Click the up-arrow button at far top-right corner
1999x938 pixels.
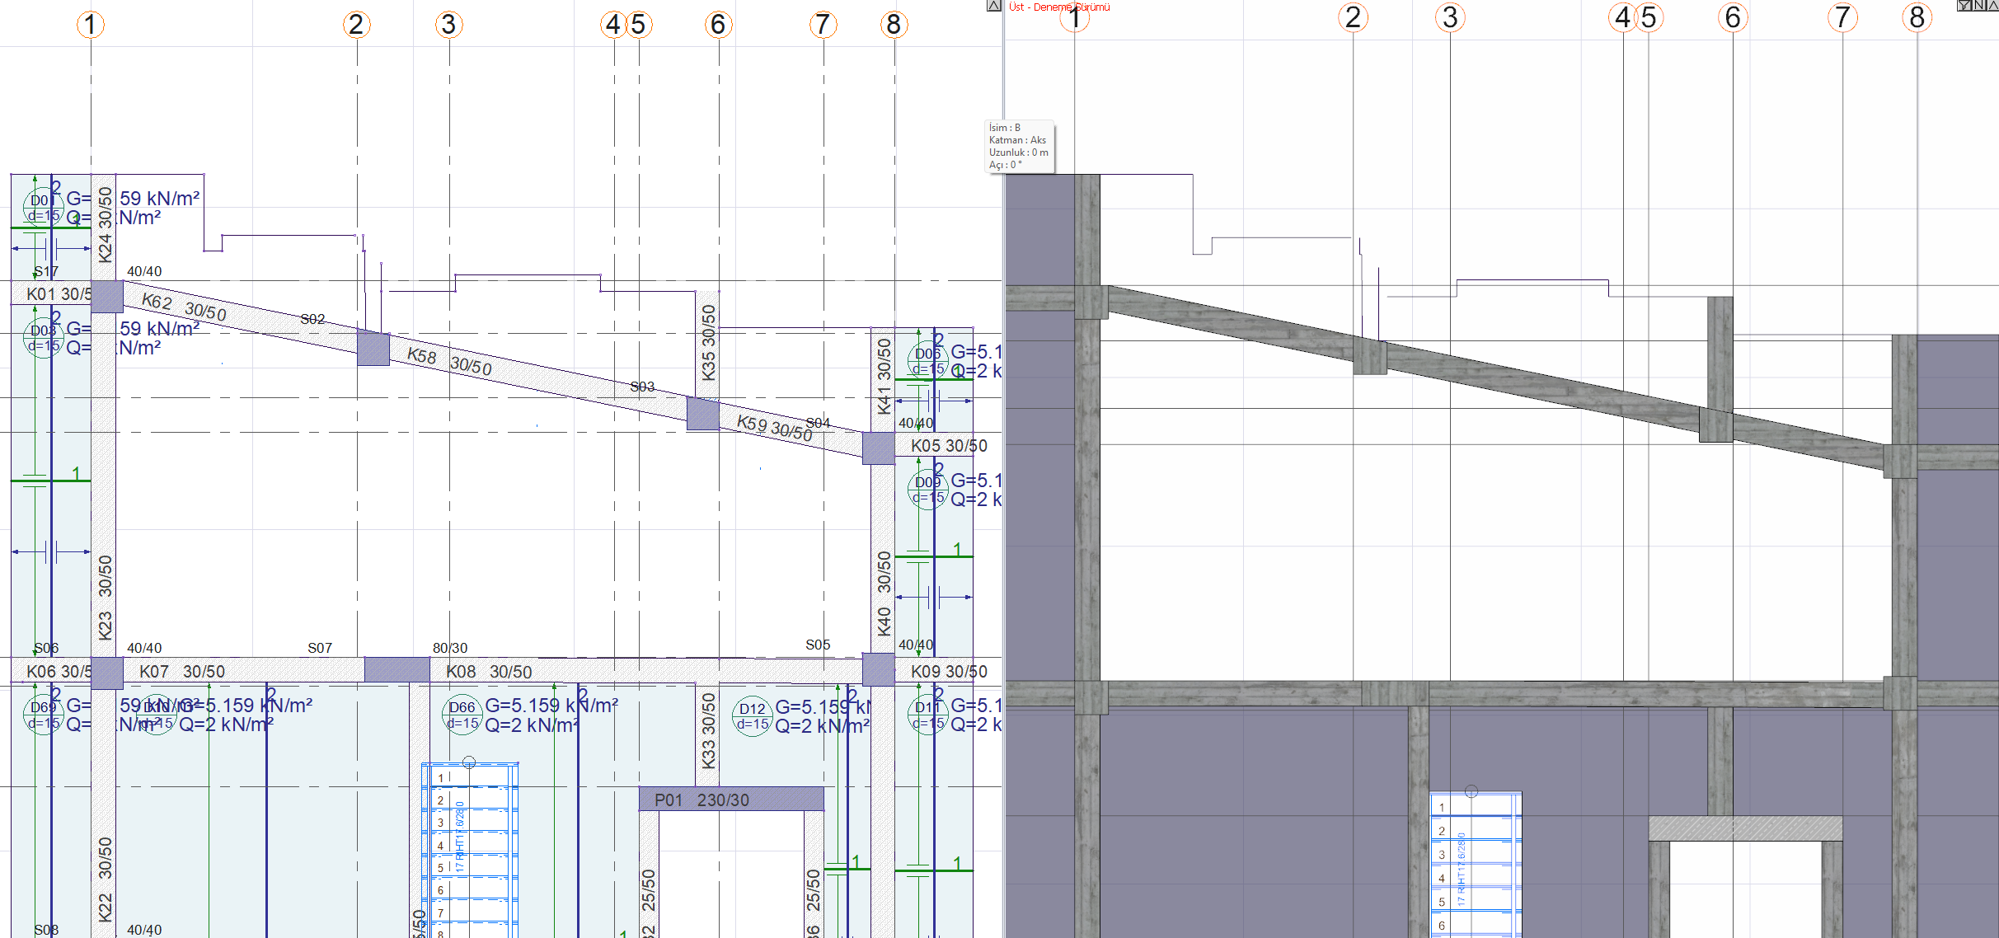1992,6
